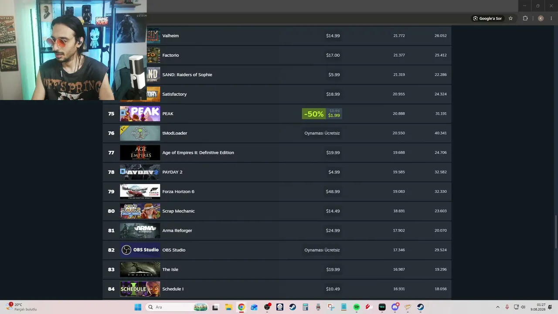Click the page's vertical scrollbar thumb
558x314 pixels.
click(x=555, y=231)
